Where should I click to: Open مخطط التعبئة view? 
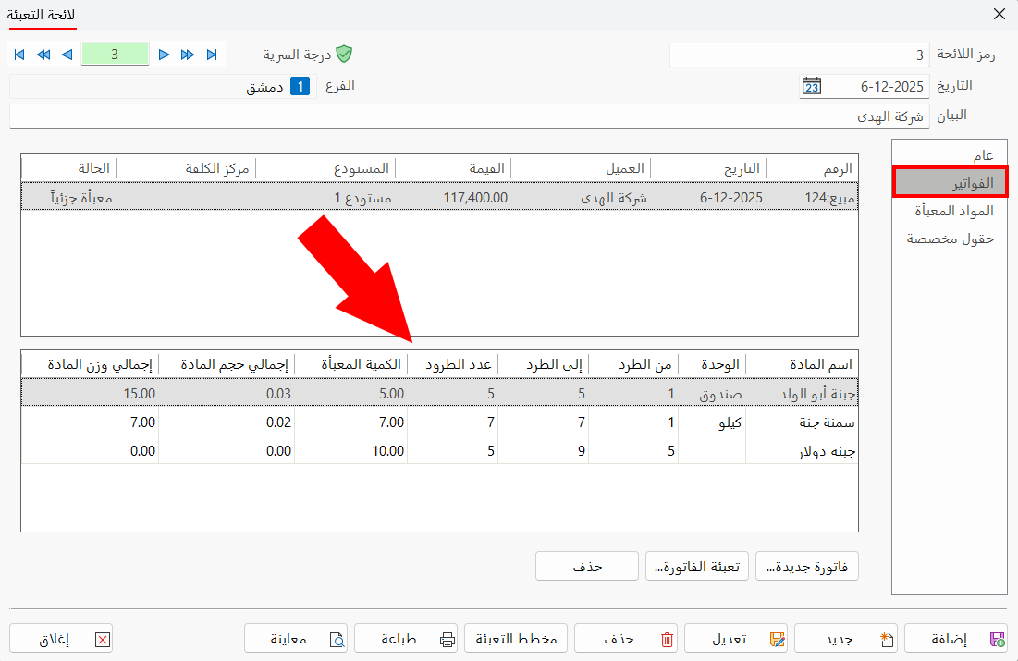click(x=516, y=638)
